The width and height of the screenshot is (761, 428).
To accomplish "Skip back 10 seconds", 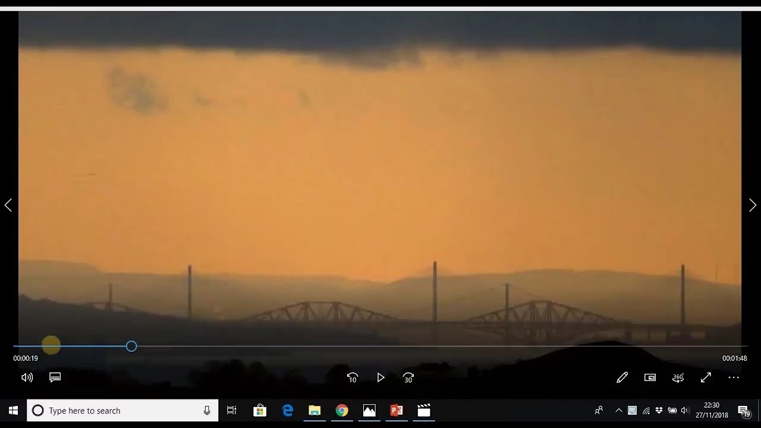I will (353, 377).
